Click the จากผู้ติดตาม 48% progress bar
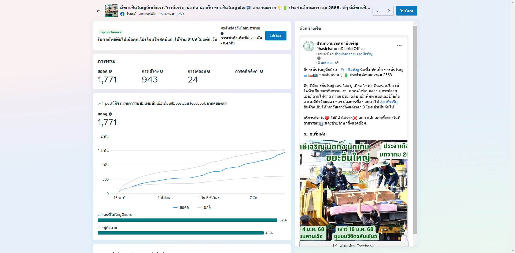 tap(181, 233)
